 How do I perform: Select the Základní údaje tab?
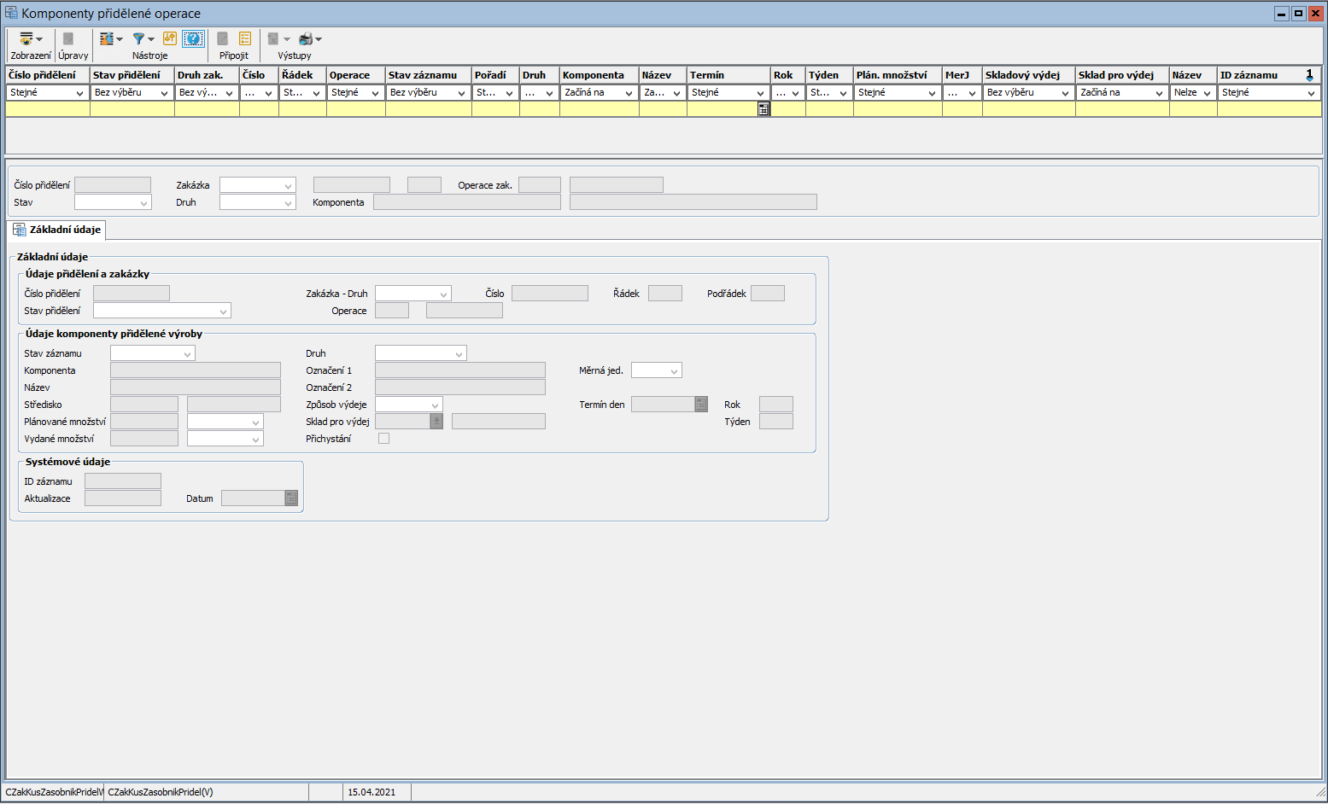[x=56, y=230]
